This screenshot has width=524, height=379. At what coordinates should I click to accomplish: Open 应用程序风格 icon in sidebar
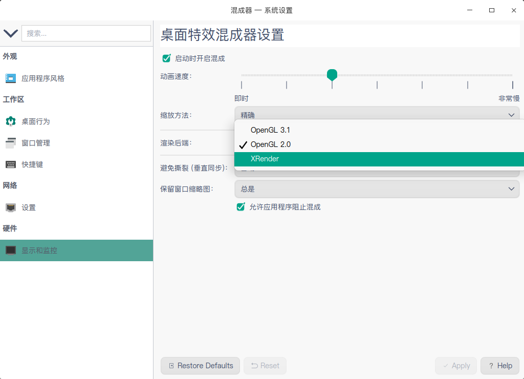click(11, 78)
